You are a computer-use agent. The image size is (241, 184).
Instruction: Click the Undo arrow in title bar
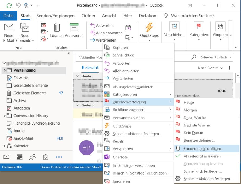pyautogui.click(x=18, y=6)
